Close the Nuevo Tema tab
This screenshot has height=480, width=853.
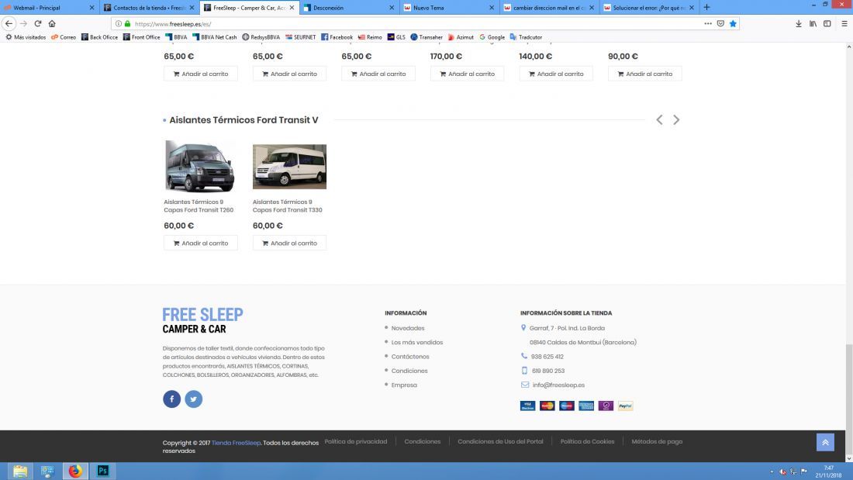pos(492,8)
